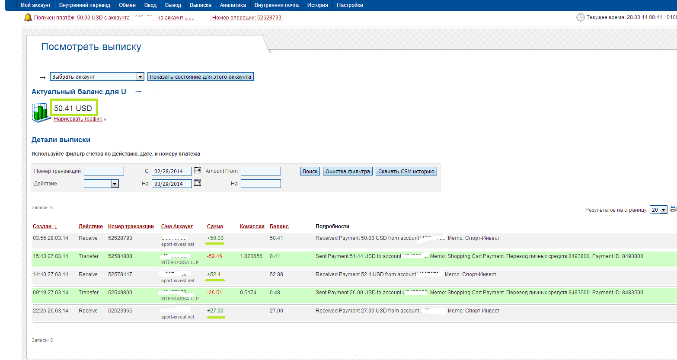Open the 'Внутренний перевод' menu item

[85, 5]
